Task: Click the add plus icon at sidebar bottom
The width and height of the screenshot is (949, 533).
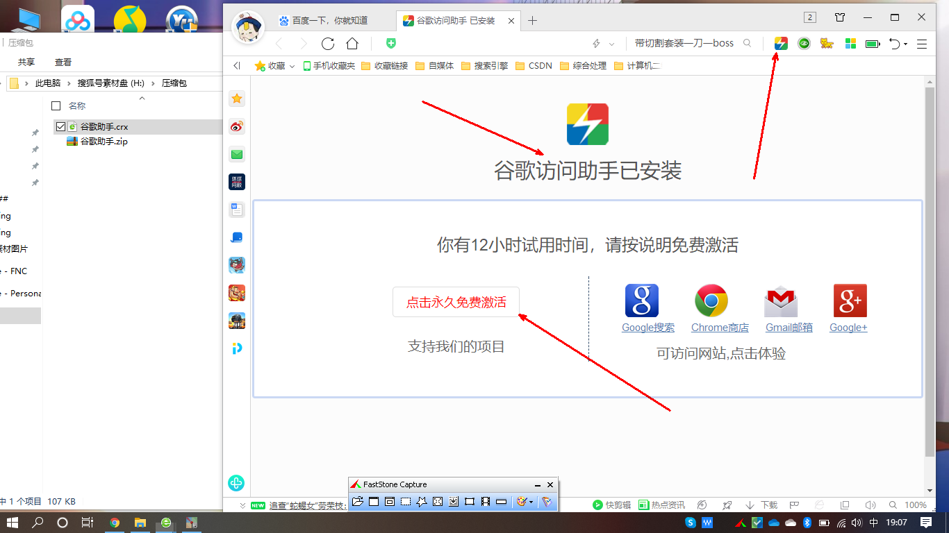Action: (x=237, y=483)
